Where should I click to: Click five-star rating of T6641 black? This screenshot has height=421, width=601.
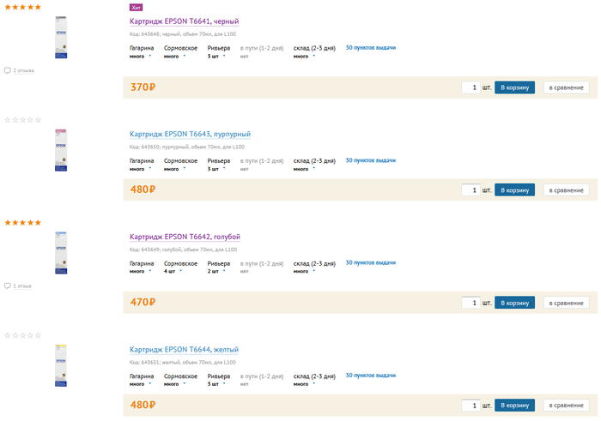[x=22, y=7]
